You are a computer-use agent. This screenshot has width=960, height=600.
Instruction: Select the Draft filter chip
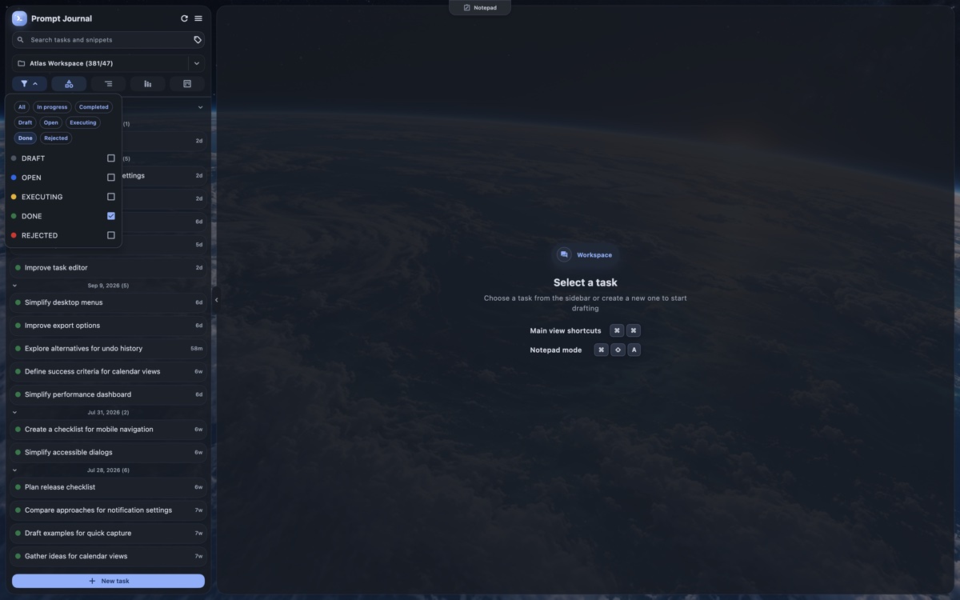25,122
